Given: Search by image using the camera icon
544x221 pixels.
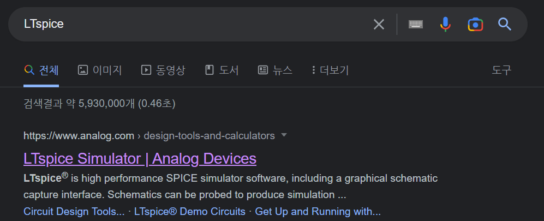Looking at the screenshot, I should pyautogui.click(x=475, y=25).
